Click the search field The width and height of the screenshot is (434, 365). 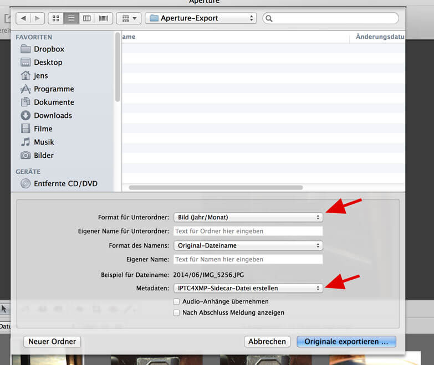tap(330, 18)
